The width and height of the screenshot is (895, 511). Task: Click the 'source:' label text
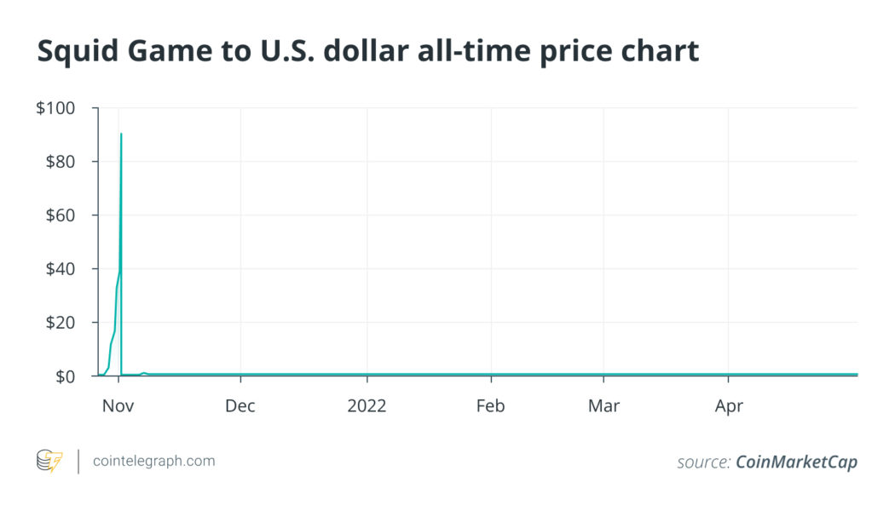point(703,462)
